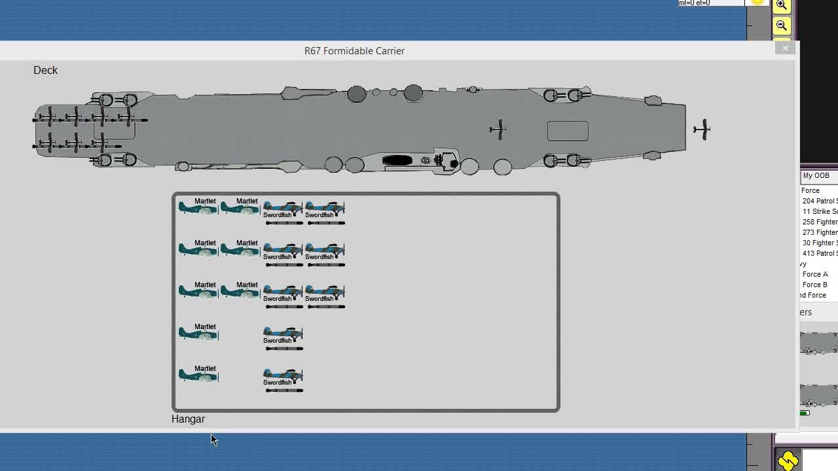
Task: Select the second Swordfish in the top hangar row
Action: pyautogui.click(x=325, y=211)
